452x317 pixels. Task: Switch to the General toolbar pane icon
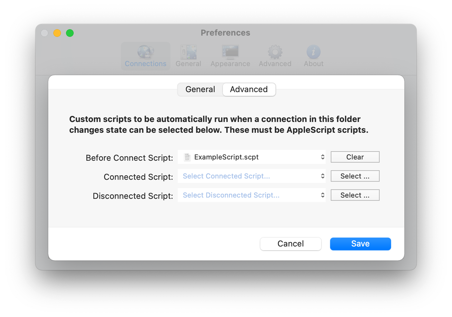tap(189, 52)
